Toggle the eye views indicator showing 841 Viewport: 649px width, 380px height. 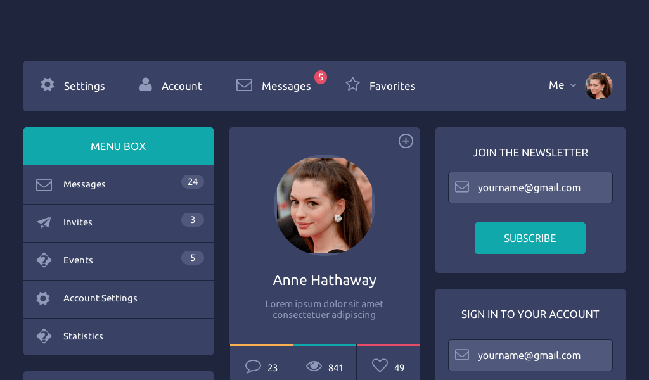tap(314, 365)
